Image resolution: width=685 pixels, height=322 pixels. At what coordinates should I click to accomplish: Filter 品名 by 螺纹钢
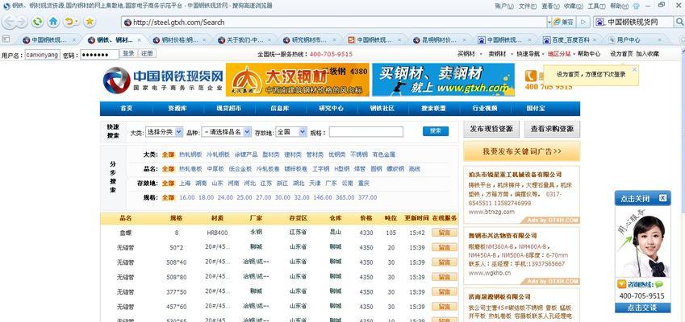(395, 168)
